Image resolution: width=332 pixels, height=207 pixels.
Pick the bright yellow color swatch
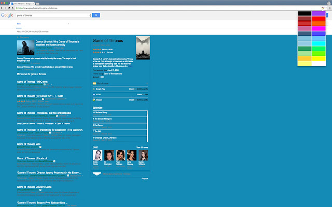tap(319, 58)
